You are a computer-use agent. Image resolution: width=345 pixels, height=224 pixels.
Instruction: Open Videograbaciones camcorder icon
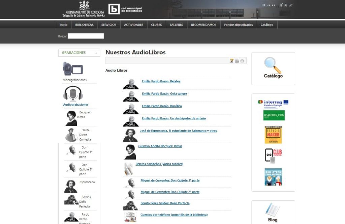(x=73, y=69)
